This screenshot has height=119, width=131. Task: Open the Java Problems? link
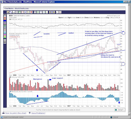38,113
